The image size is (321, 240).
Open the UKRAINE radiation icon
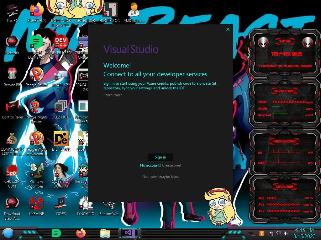tap(36, 206)
